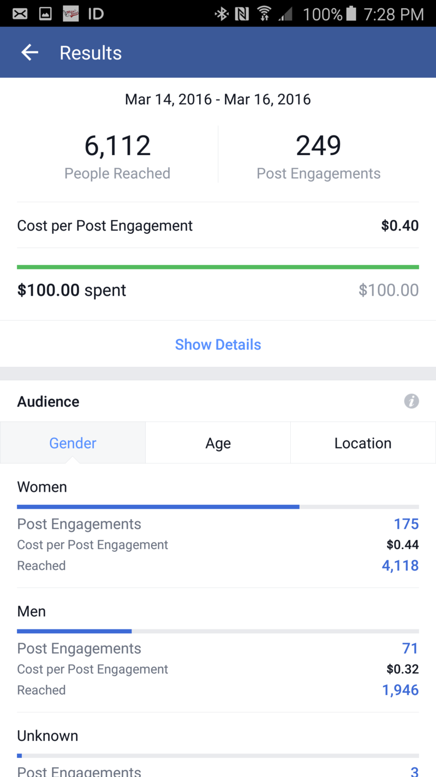Viewport: 436px width, 777px height.
Task: Tap the back arrow in Results header
Action: pyautogui.click(x=29, y=52)
